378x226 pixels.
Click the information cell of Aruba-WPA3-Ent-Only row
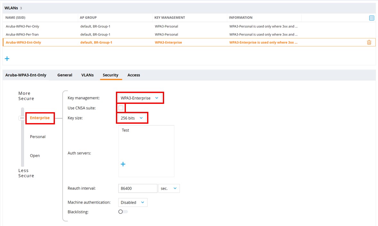[263, 42]
